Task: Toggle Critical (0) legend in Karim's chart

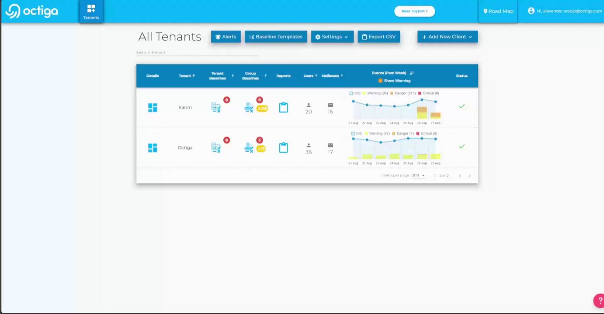Action: 429,93
